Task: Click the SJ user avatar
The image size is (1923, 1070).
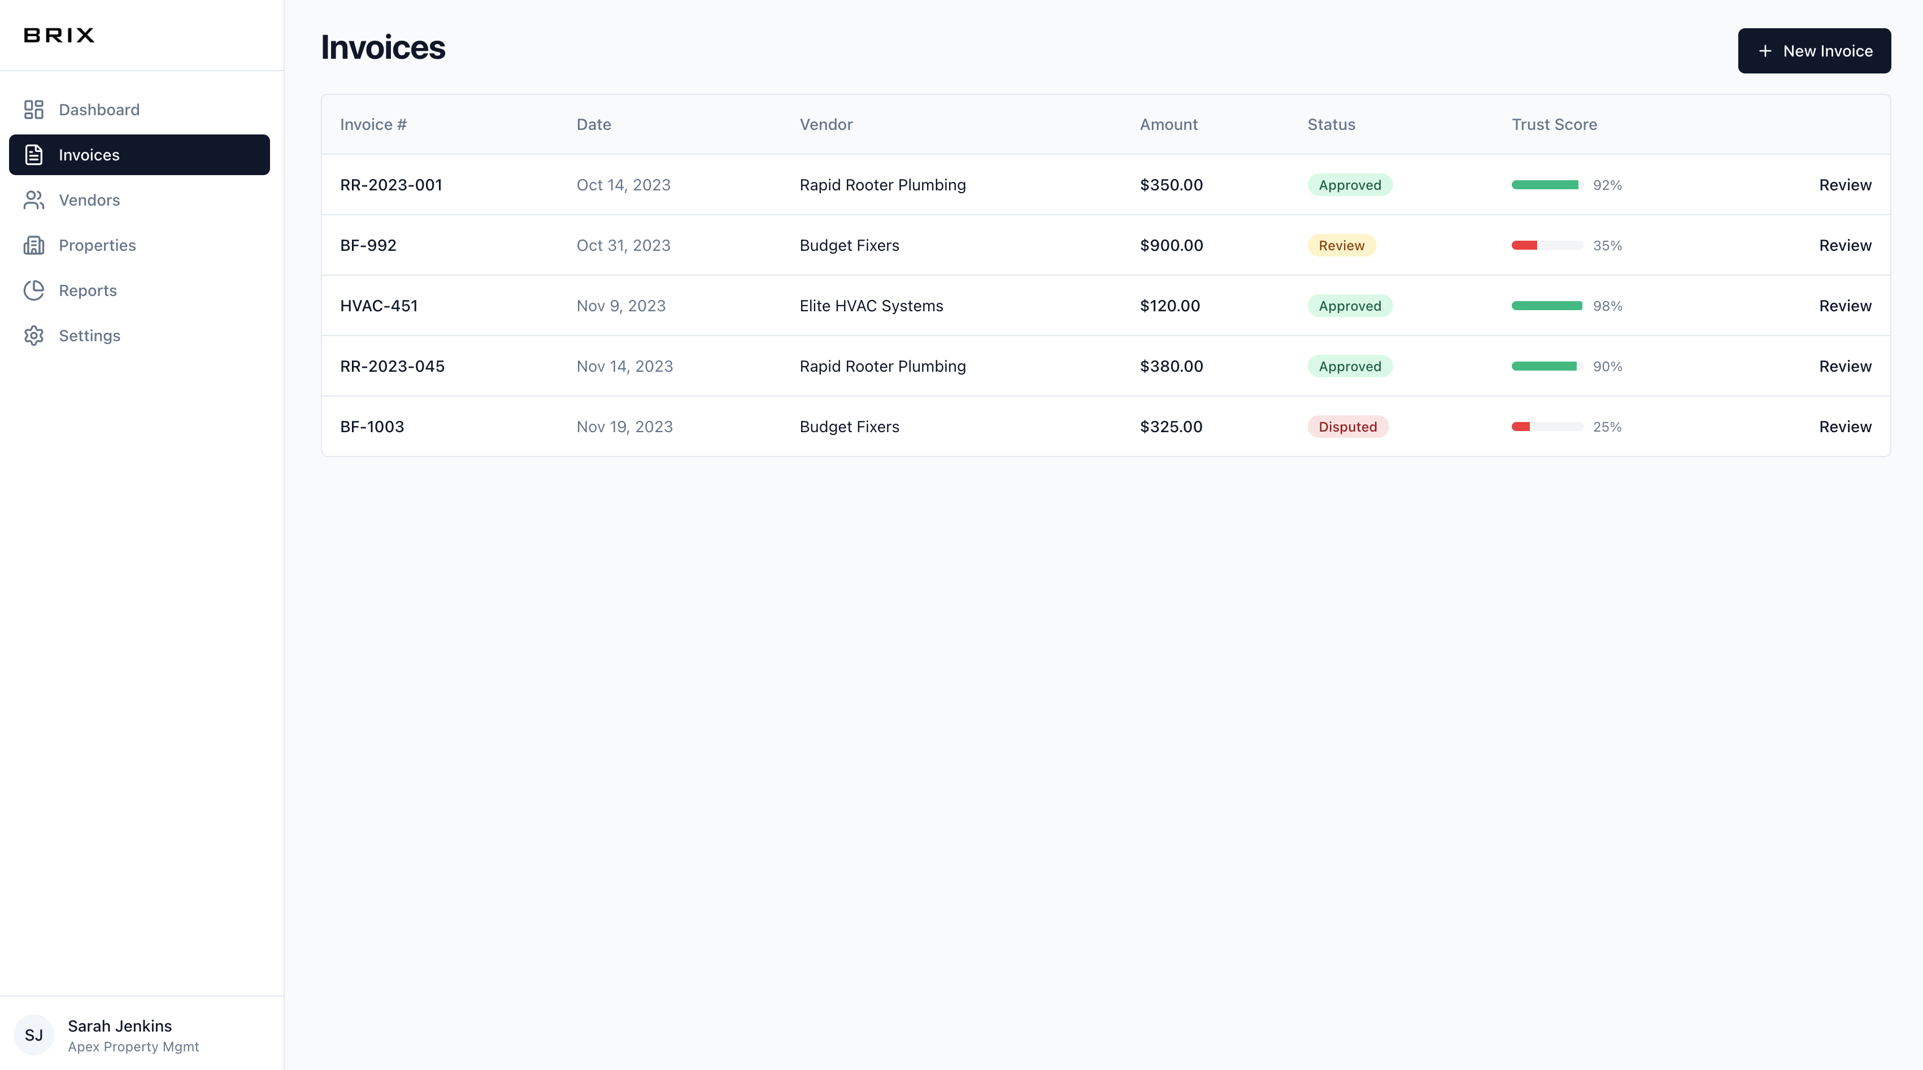Action: [33, 1035]
